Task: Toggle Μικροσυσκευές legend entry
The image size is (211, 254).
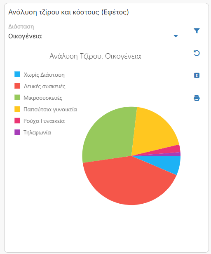Action: click(38, 98)
